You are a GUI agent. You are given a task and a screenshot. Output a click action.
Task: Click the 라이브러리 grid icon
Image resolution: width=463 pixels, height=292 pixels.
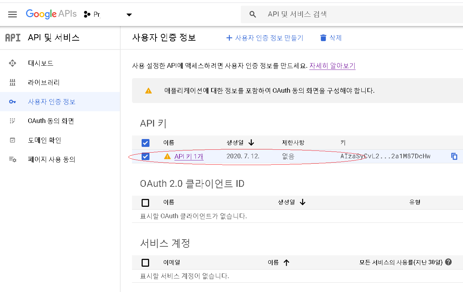tap(12, 83)
